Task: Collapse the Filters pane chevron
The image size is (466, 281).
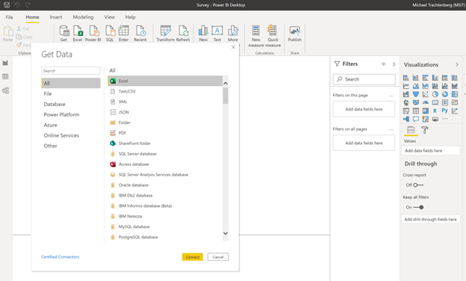Action: 394,64
